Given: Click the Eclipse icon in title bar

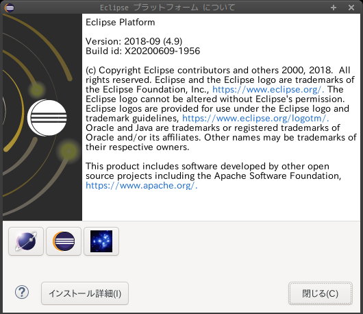Looking at the screenshot, I should click(10, 8).
